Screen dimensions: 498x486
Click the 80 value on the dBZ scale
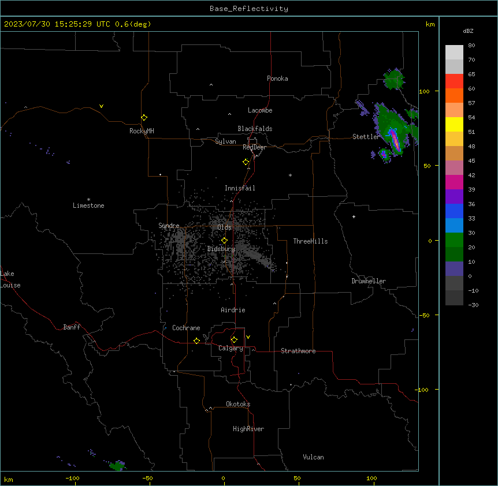(471, 46)
